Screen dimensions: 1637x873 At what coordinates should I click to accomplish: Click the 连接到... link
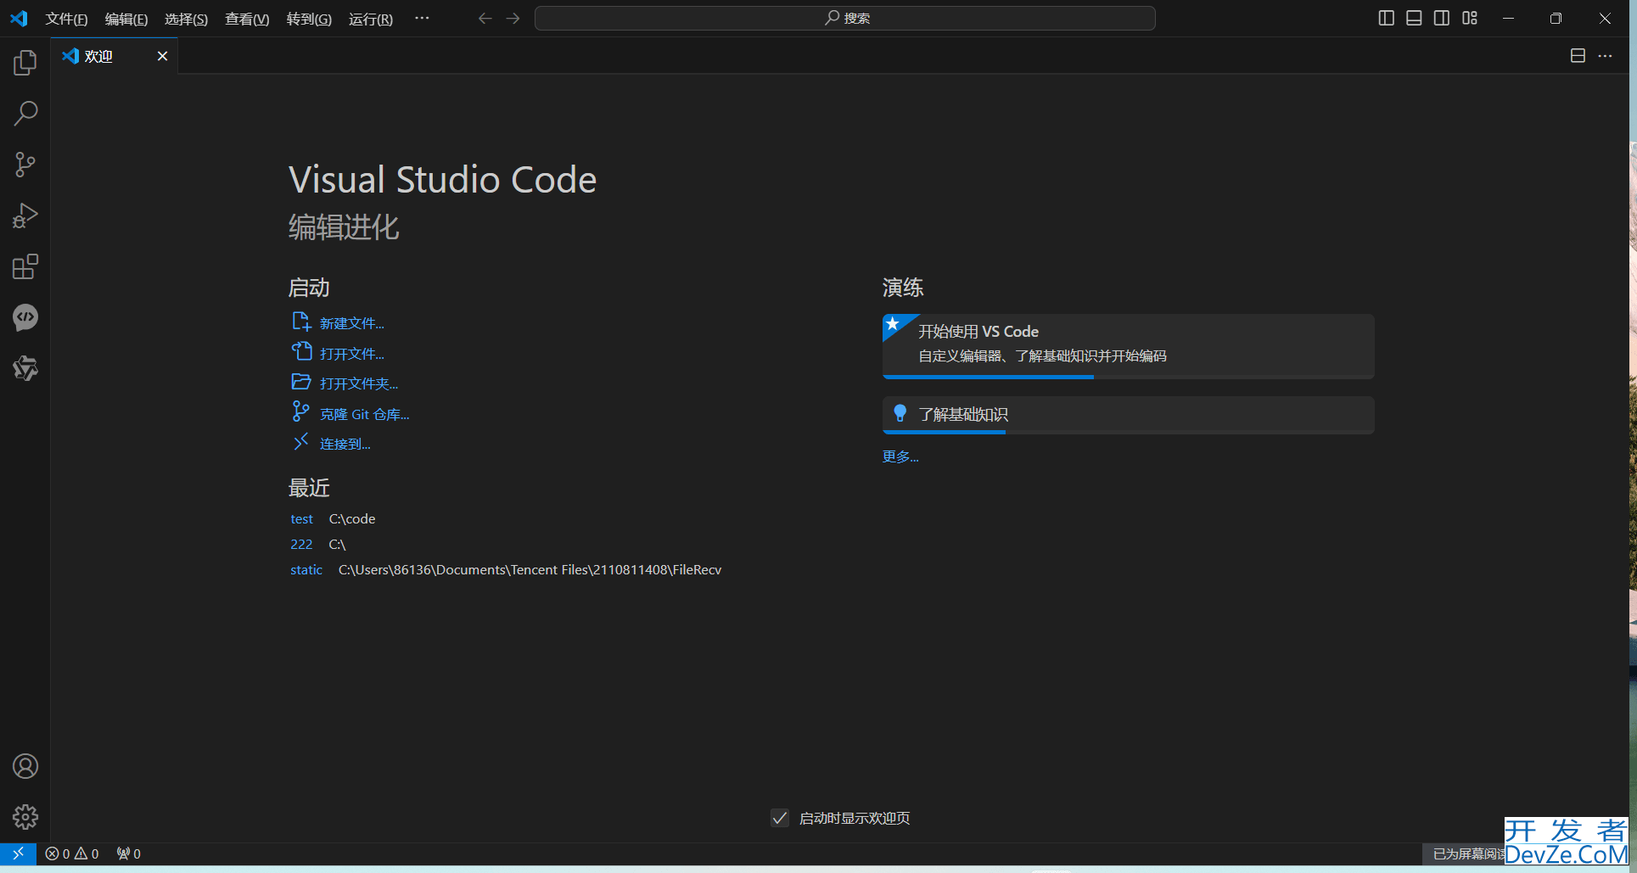345,444
